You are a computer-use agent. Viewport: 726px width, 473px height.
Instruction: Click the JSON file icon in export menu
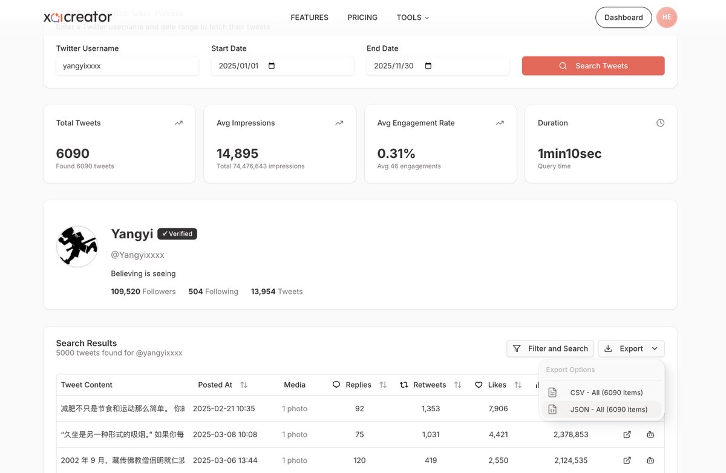pyautogui.click(x=552, y=409)
